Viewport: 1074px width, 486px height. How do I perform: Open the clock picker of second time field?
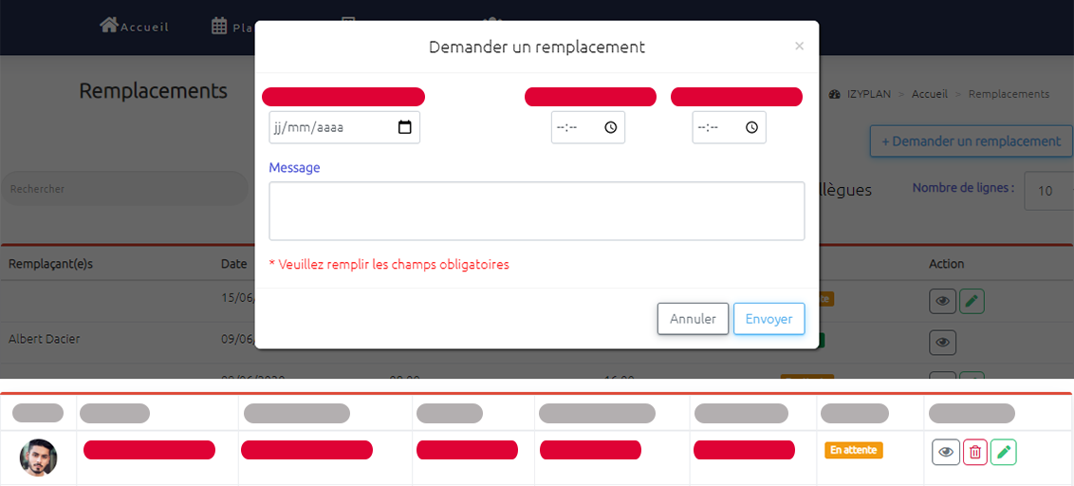click(751, 127)
